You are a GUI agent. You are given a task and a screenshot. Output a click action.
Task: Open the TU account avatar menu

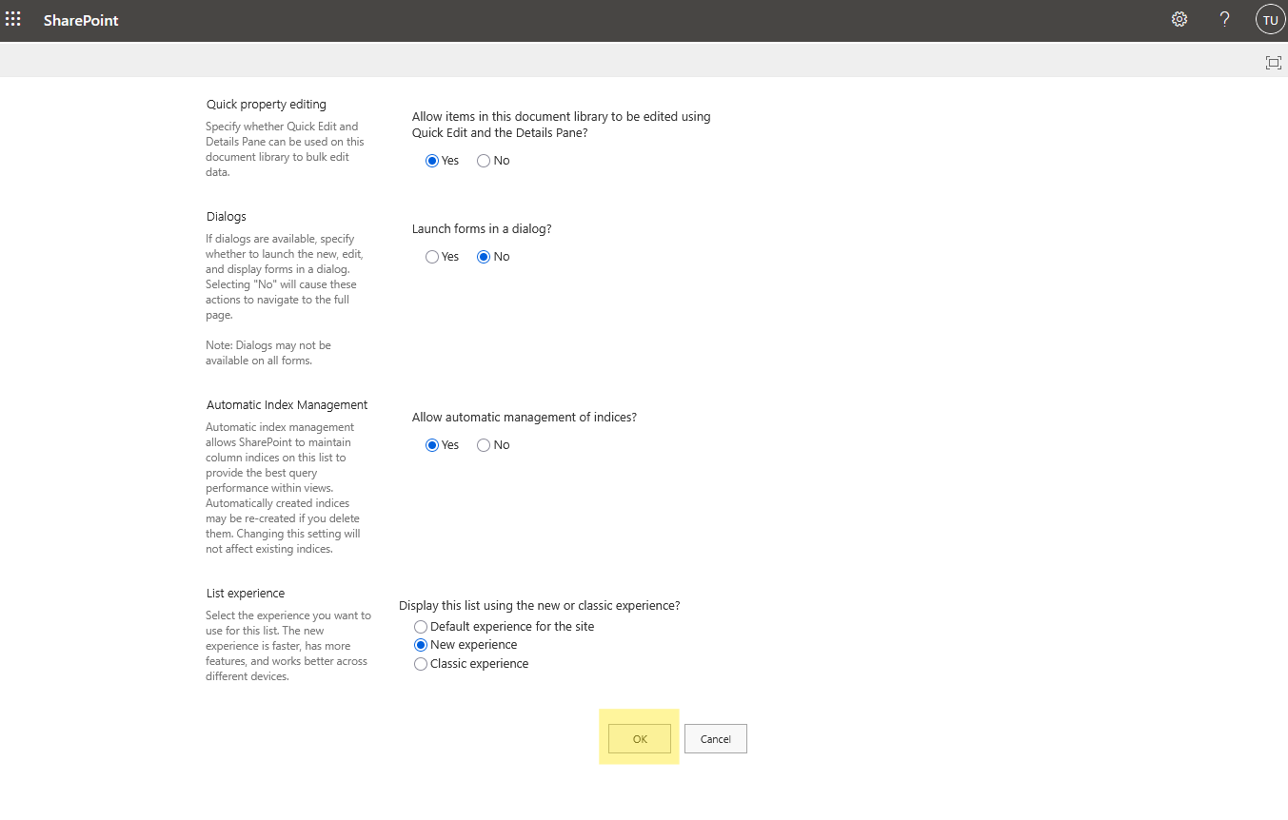click(x=1270, y=19)
